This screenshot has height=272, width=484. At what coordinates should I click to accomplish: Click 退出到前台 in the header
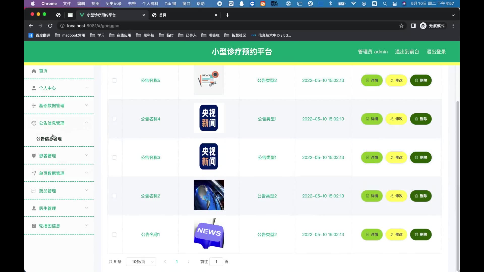click(x=407, y=52)
